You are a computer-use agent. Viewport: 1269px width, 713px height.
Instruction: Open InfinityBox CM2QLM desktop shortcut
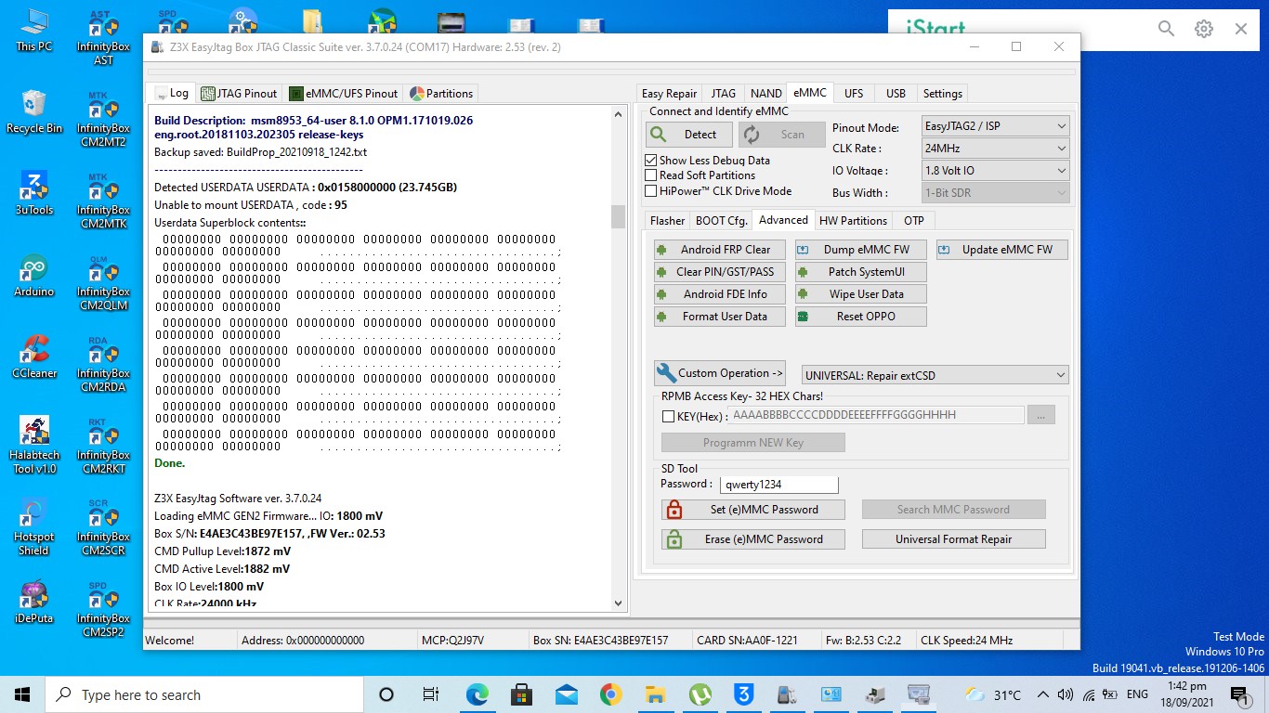(103, 283)
